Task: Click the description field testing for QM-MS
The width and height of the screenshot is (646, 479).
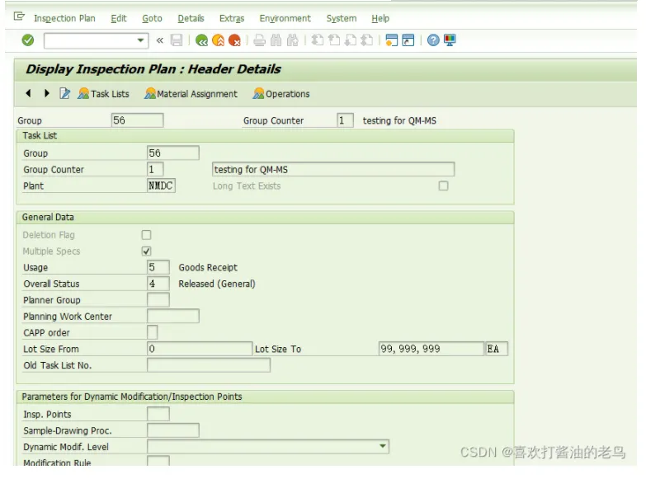Action: pos(333,169)
